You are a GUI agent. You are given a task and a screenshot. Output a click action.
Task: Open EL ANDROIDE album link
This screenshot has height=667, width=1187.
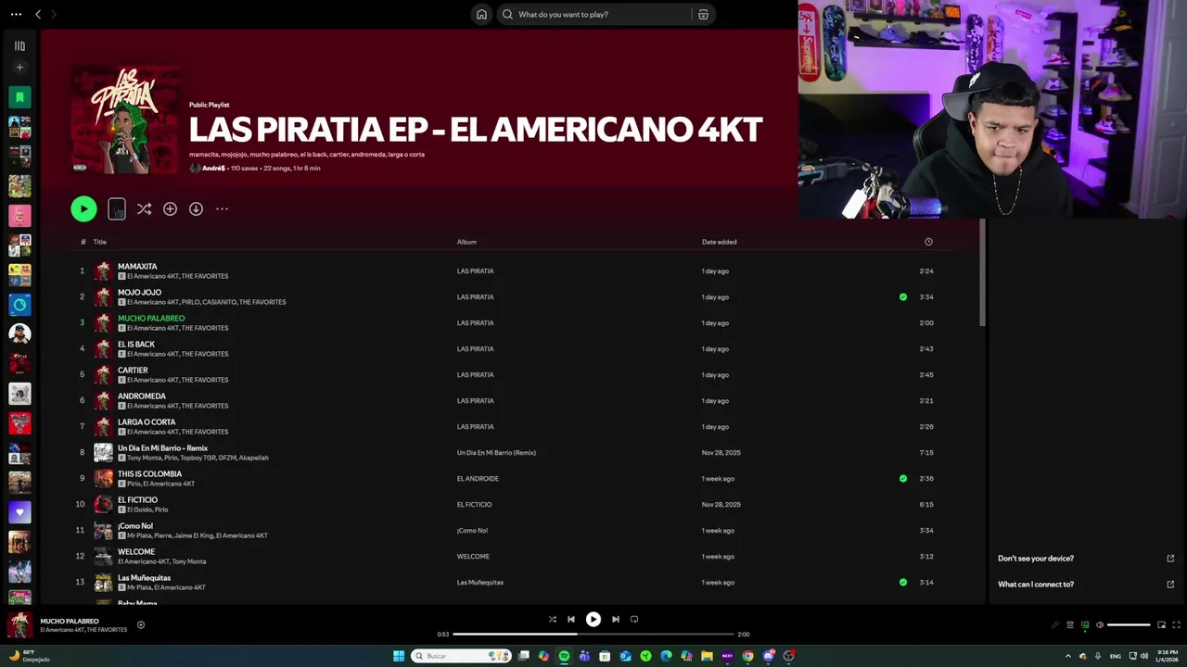coord(478,479)
